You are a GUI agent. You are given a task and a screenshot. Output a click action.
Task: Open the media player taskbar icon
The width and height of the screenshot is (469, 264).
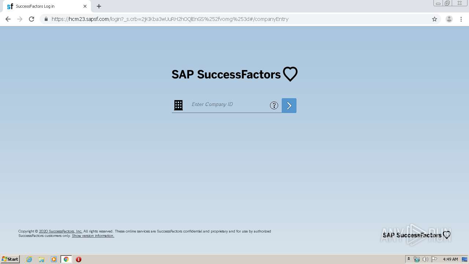point(54,259)
